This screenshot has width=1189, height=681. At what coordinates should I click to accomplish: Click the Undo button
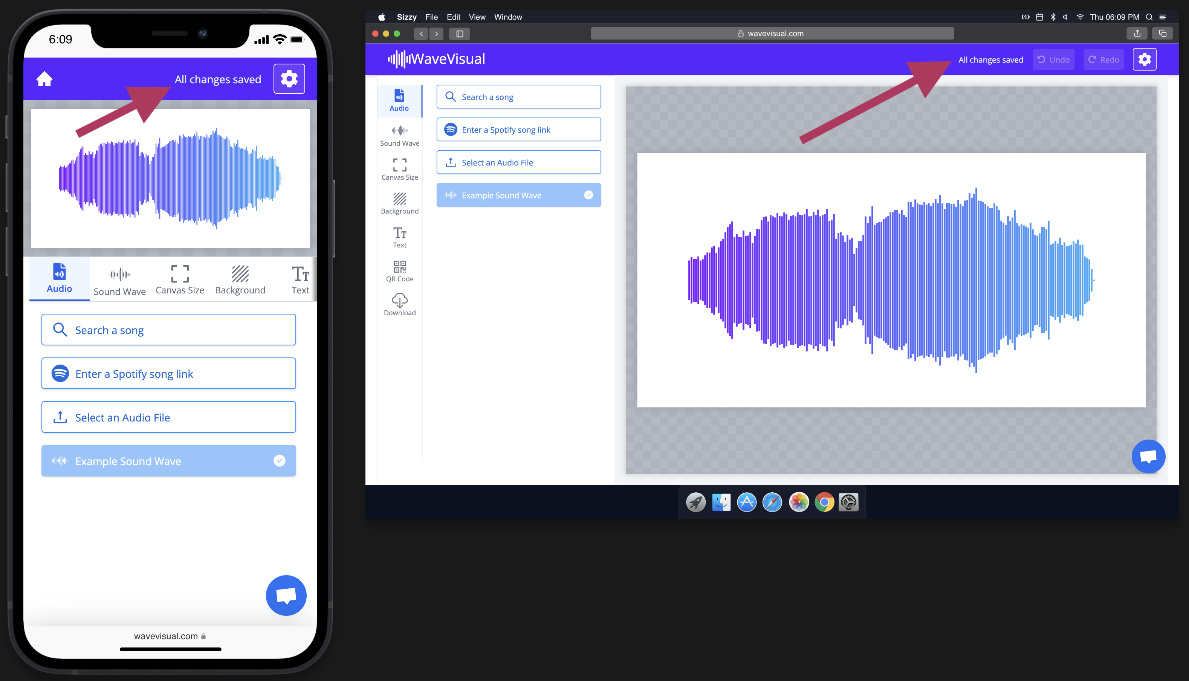pos(1053,60)
